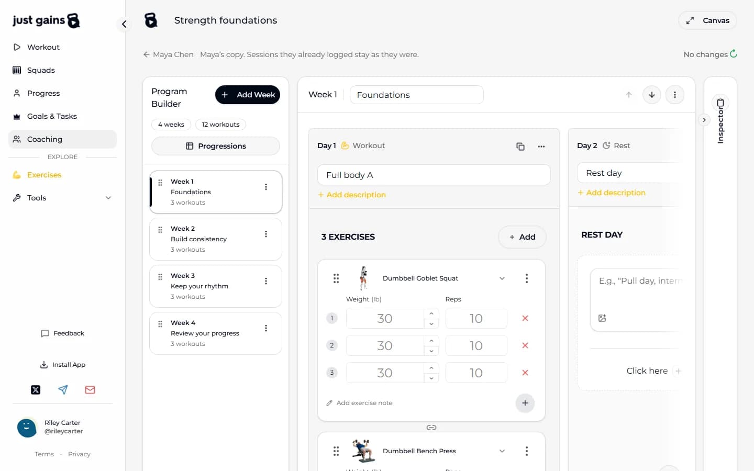Edit the Foundations week name field
Image resolution: width=754 pixels, height=471 pixels.
click(417, 95)
